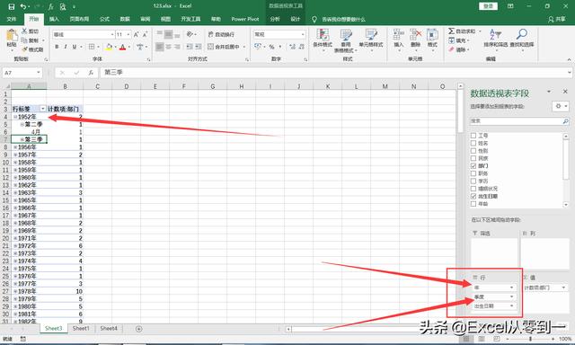Check the 学历 field checkbox
The image size is (575, 345).
coord(473,181)
